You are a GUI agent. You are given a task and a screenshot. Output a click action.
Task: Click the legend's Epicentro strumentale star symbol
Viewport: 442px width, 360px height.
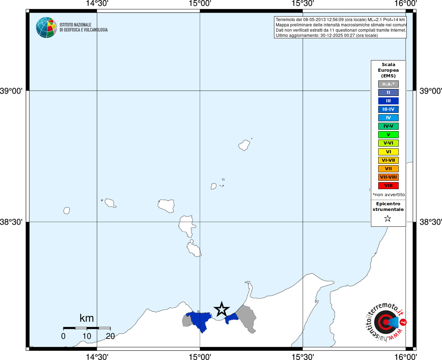tap(388, 219)
